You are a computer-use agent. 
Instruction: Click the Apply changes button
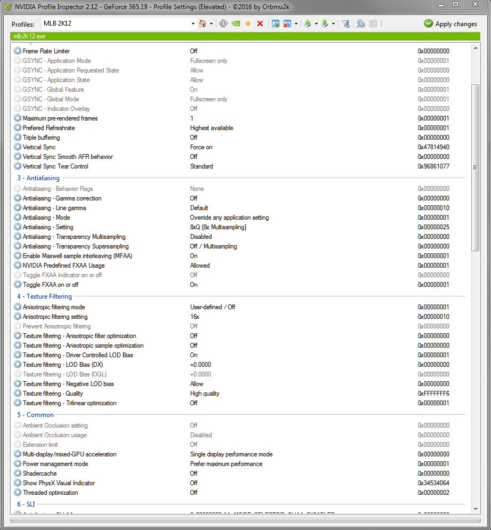point(450,23)
